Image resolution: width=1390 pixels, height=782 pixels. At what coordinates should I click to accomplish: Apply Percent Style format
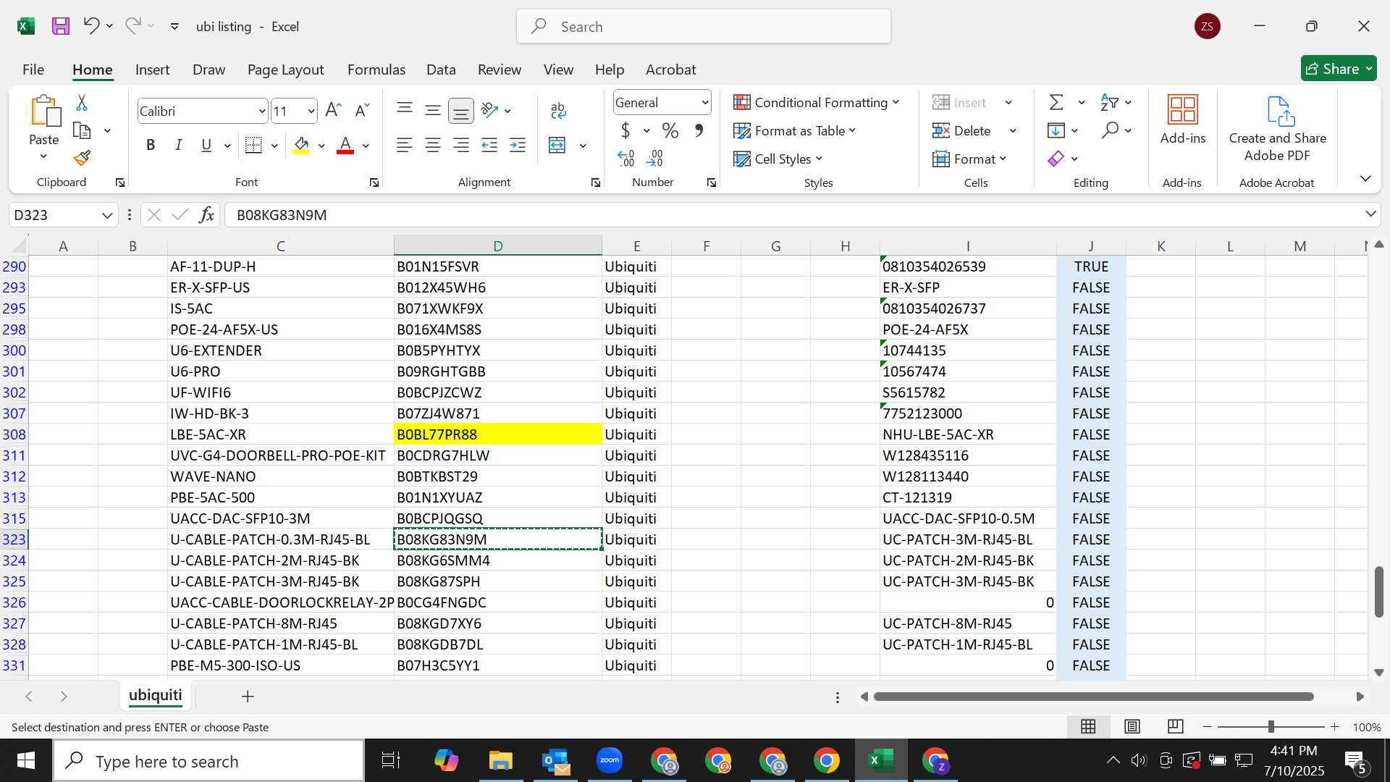click(670, 130)
